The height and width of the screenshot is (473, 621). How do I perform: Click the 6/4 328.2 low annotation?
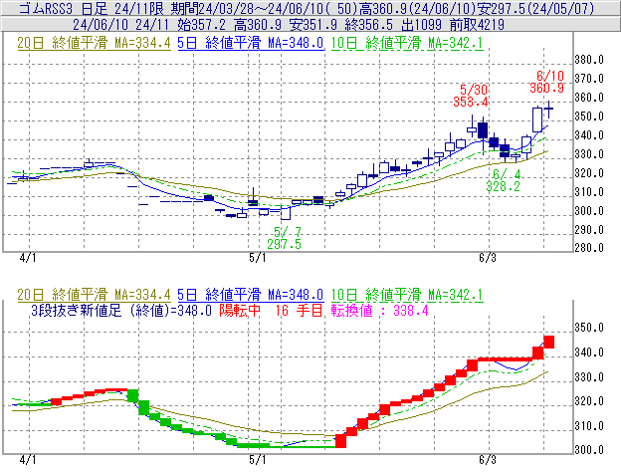504,180
